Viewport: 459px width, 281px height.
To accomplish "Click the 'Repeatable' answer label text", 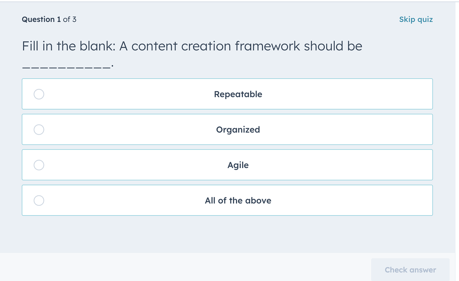I will tap(238, 94).
